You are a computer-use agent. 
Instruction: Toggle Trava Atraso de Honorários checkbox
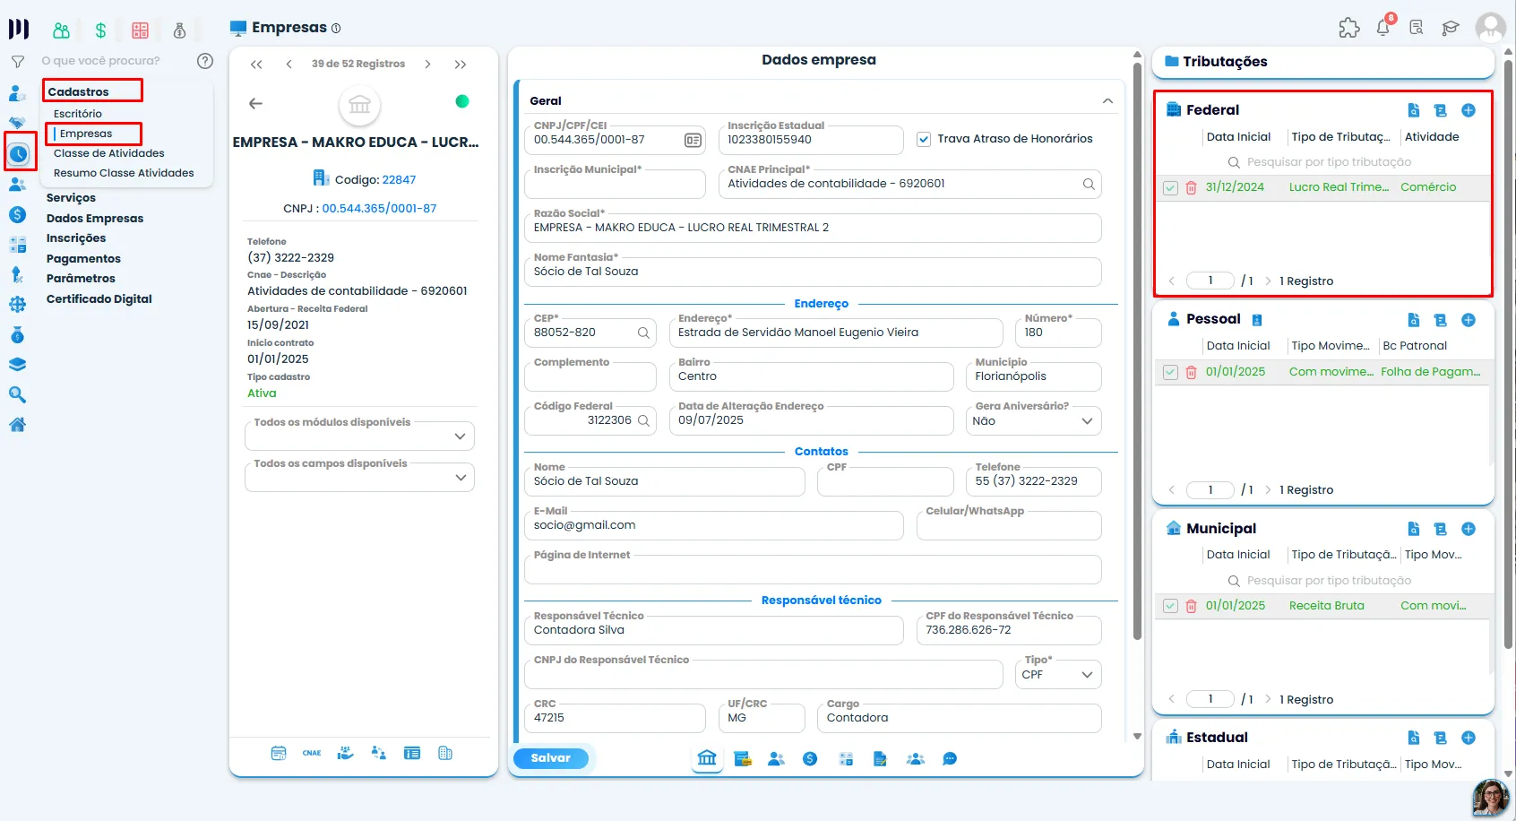coord(924,139)
